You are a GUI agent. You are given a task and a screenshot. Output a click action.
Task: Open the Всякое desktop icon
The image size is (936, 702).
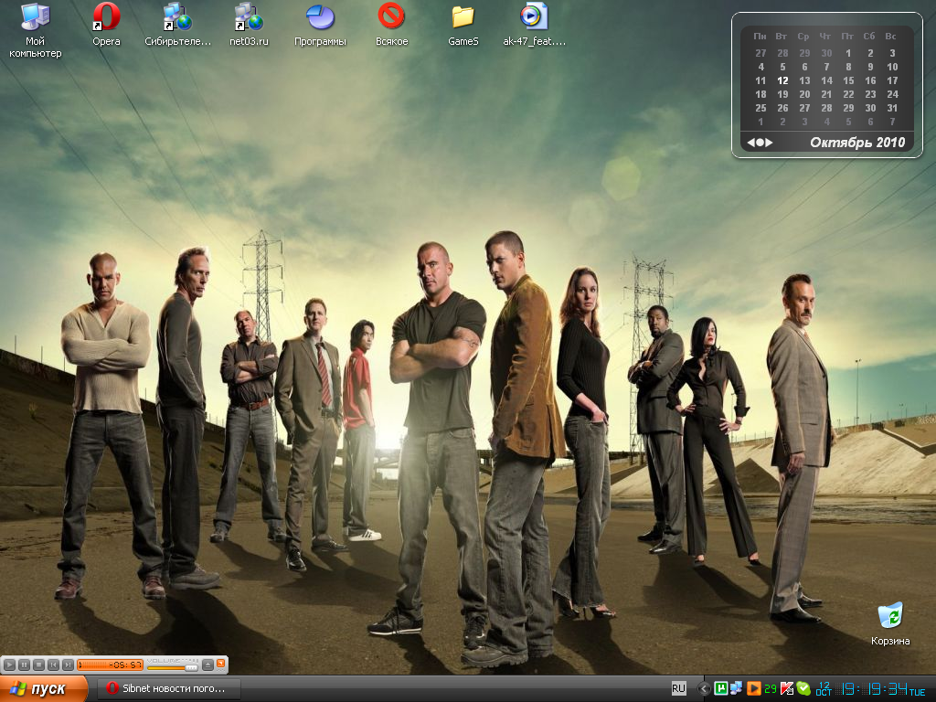[x=391, y=16]
